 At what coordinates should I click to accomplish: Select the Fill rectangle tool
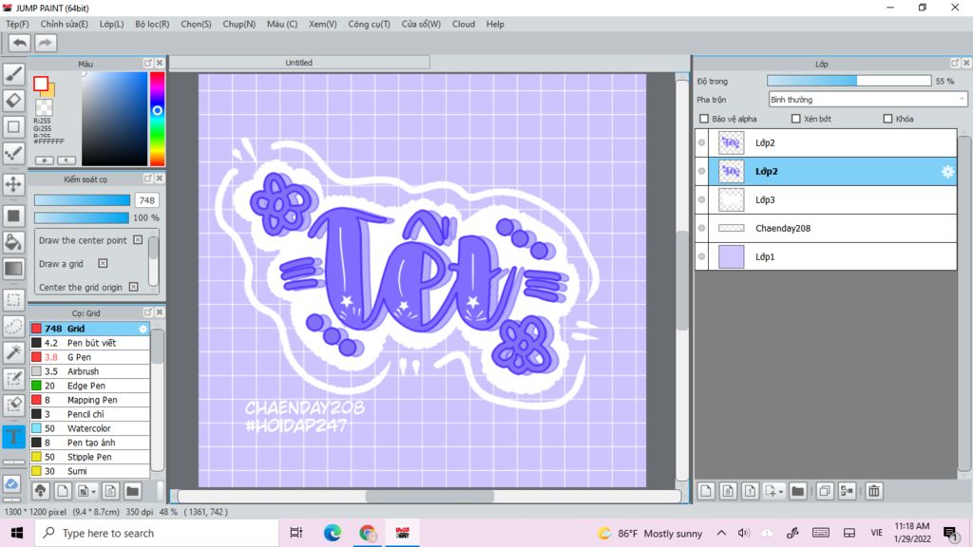pos(13,216)
